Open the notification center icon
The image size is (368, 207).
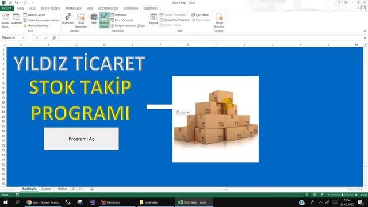click(361, 202)
